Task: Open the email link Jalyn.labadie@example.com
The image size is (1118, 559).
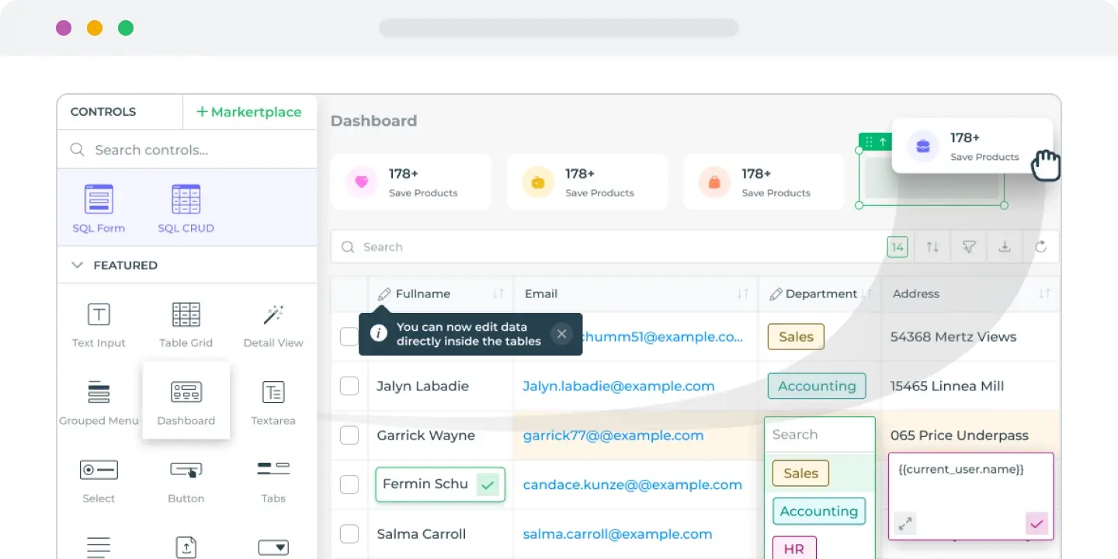Action: tap(619, 386)
